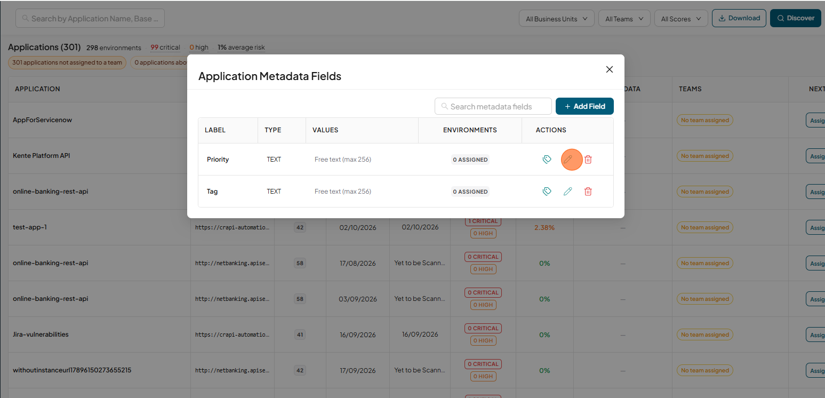Viewport: 825px width, 398px height.
Task: Open the Kente Platform API application
Action: 41,156
